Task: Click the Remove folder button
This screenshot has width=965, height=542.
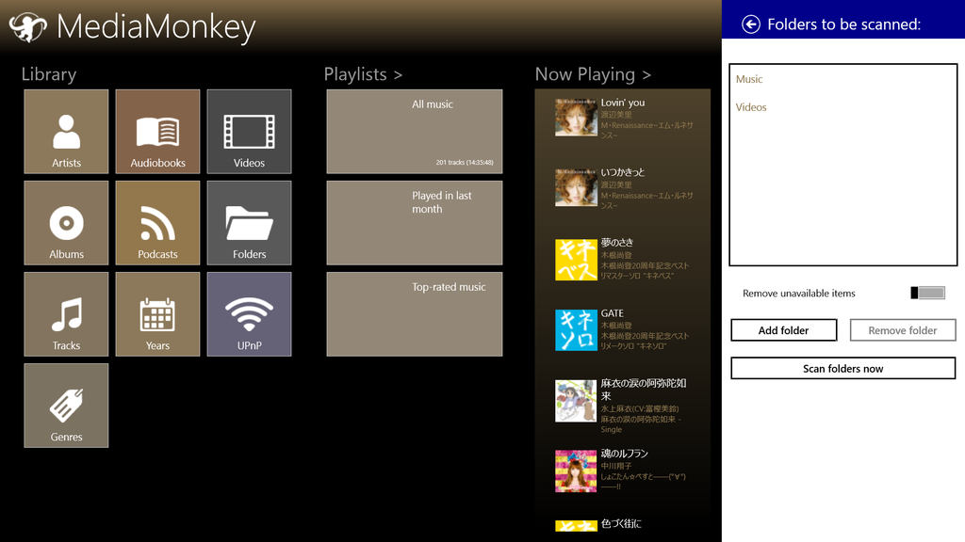Action: (x=902, y=330)
